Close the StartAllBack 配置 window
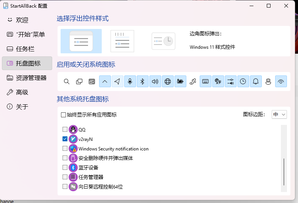The width and height of the screenshot is (298, 203). pyautogui.click(x=286, y=6)
